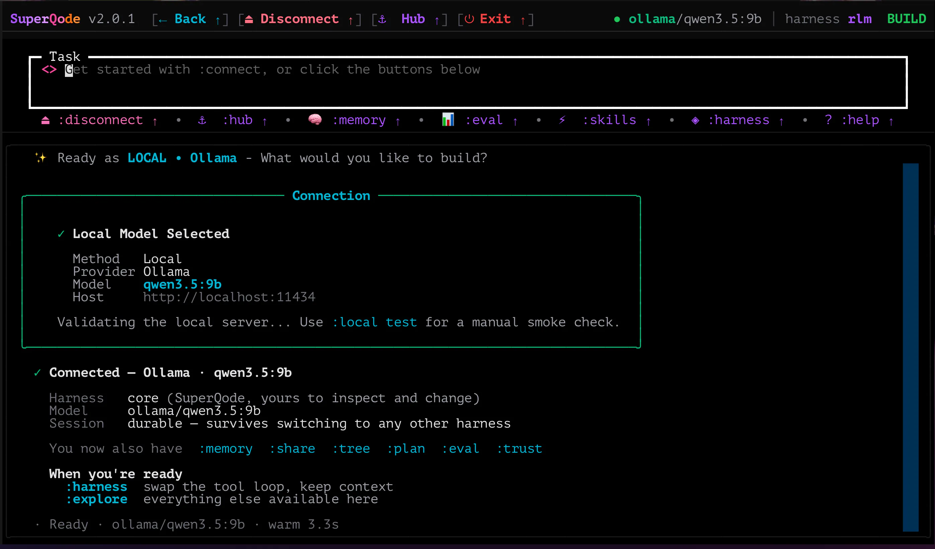The height and width of the screenshot is (549, 935).
Task: Click the qwen3.5:9b model value in Connection
Action: coord(182,284)
